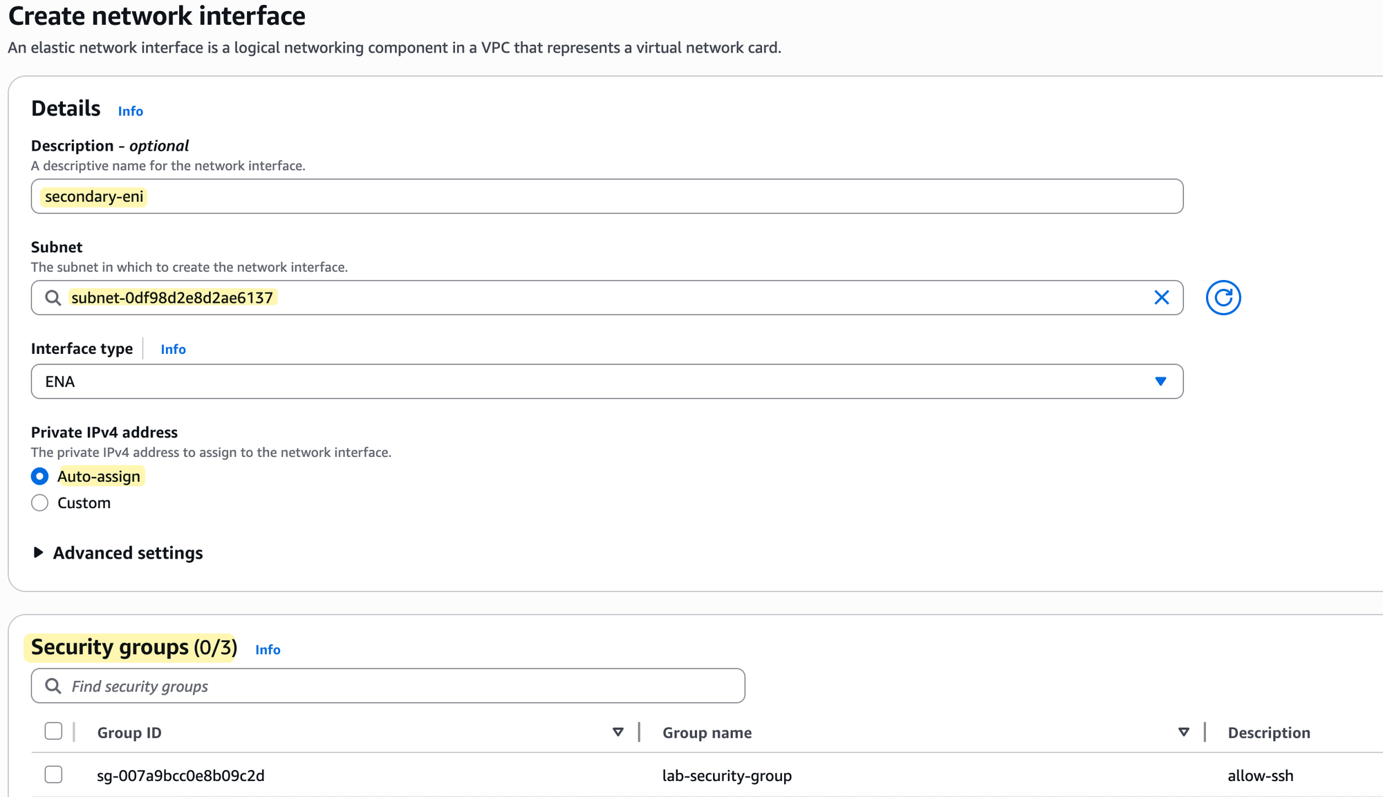
Task: Sort by Group ID column arrow
Action: pyautogui.click(x=618, y=732)
